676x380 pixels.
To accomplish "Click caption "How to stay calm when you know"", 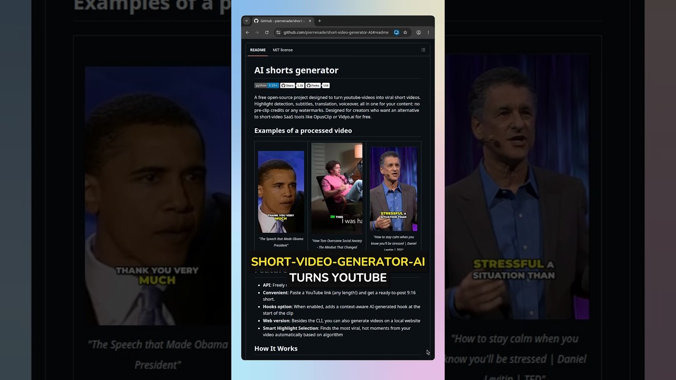I will click(x=393, y=243).
